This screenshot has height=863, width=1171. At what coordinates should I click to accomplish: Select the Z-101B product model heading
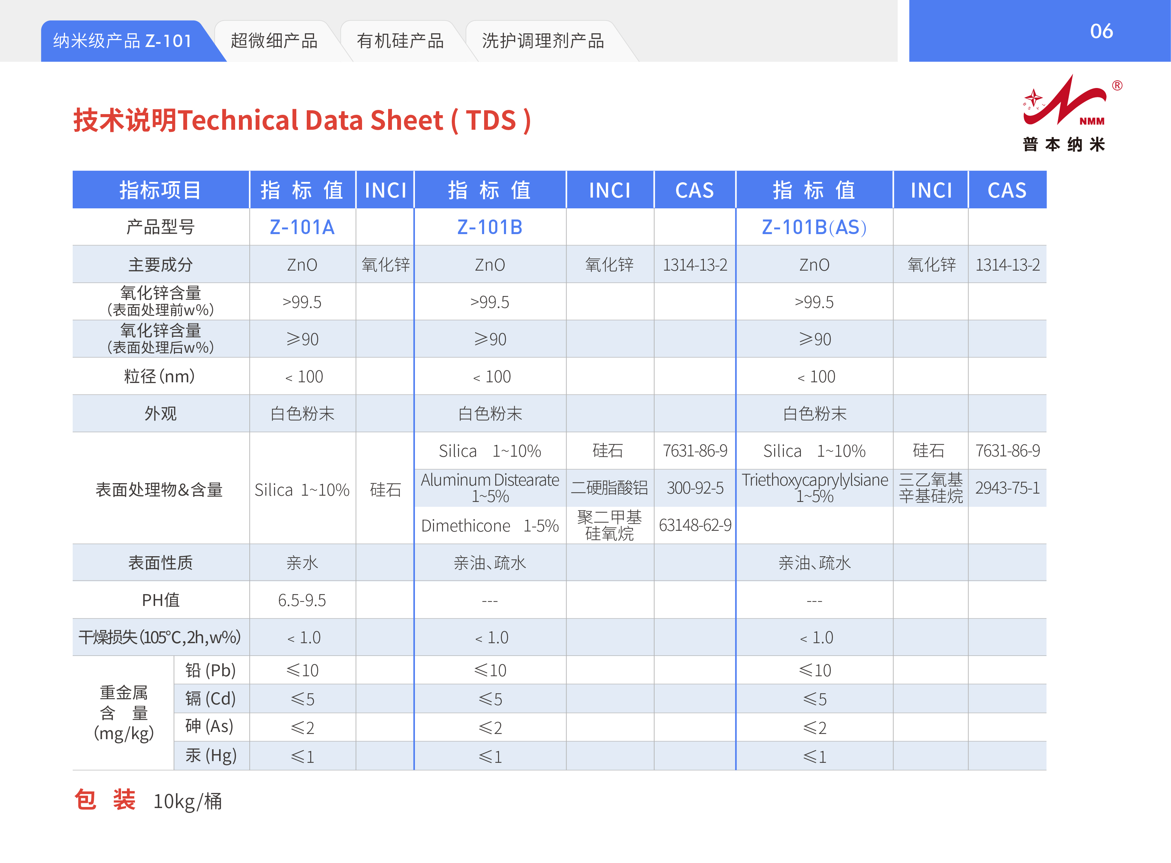click(x=489, y=227)
